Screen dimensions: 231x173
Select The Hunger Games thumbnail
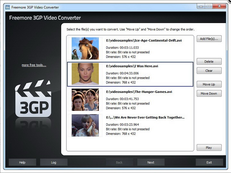click(x=85, y=100)
